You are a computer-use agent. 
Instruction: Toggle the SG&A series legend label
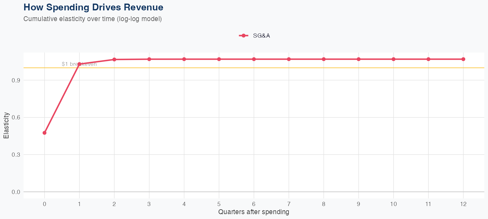(261, 36)
